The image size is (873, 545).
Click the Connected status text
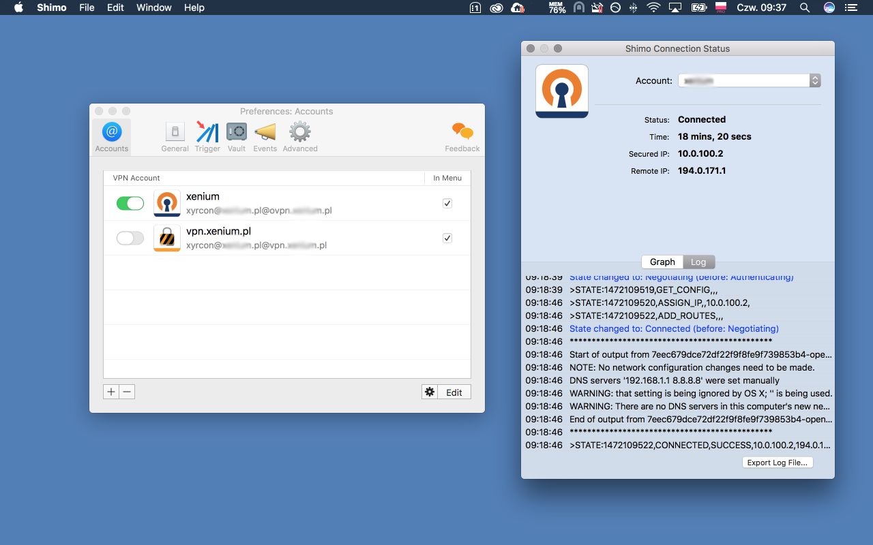tap(702, 119)
